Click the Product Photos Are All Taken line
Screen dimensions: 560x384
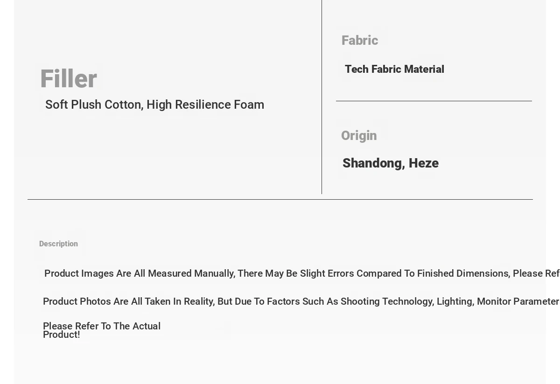(x=301, y=301)
